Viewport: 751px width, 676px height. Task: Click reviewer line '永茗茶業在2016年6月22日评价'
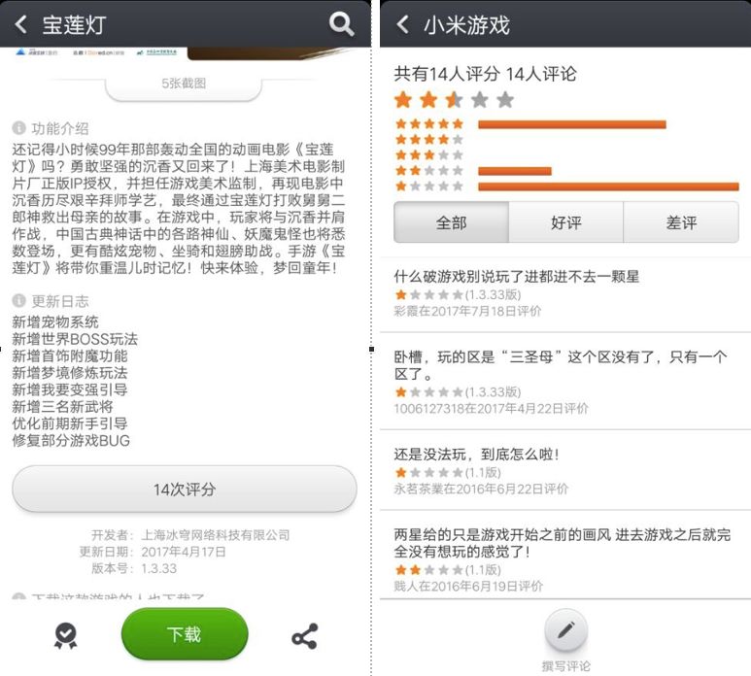click(x=481, y=489)
